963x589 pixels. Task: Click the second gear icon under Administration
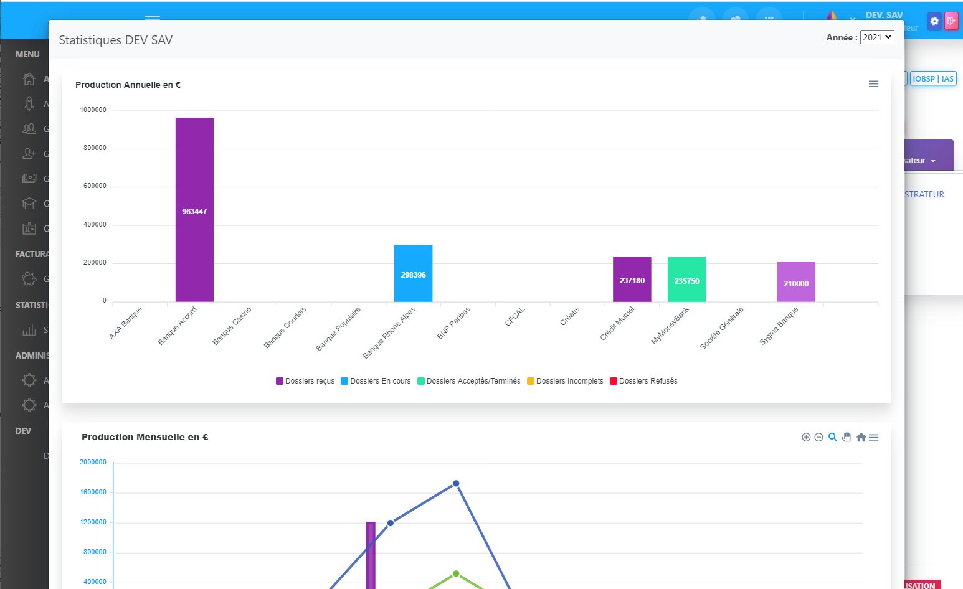[29, 405]
